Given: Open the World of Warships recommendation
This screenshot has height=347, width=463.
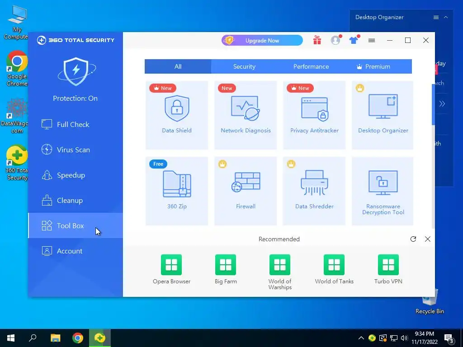Looking at the screenshot, I should (280, 272).
